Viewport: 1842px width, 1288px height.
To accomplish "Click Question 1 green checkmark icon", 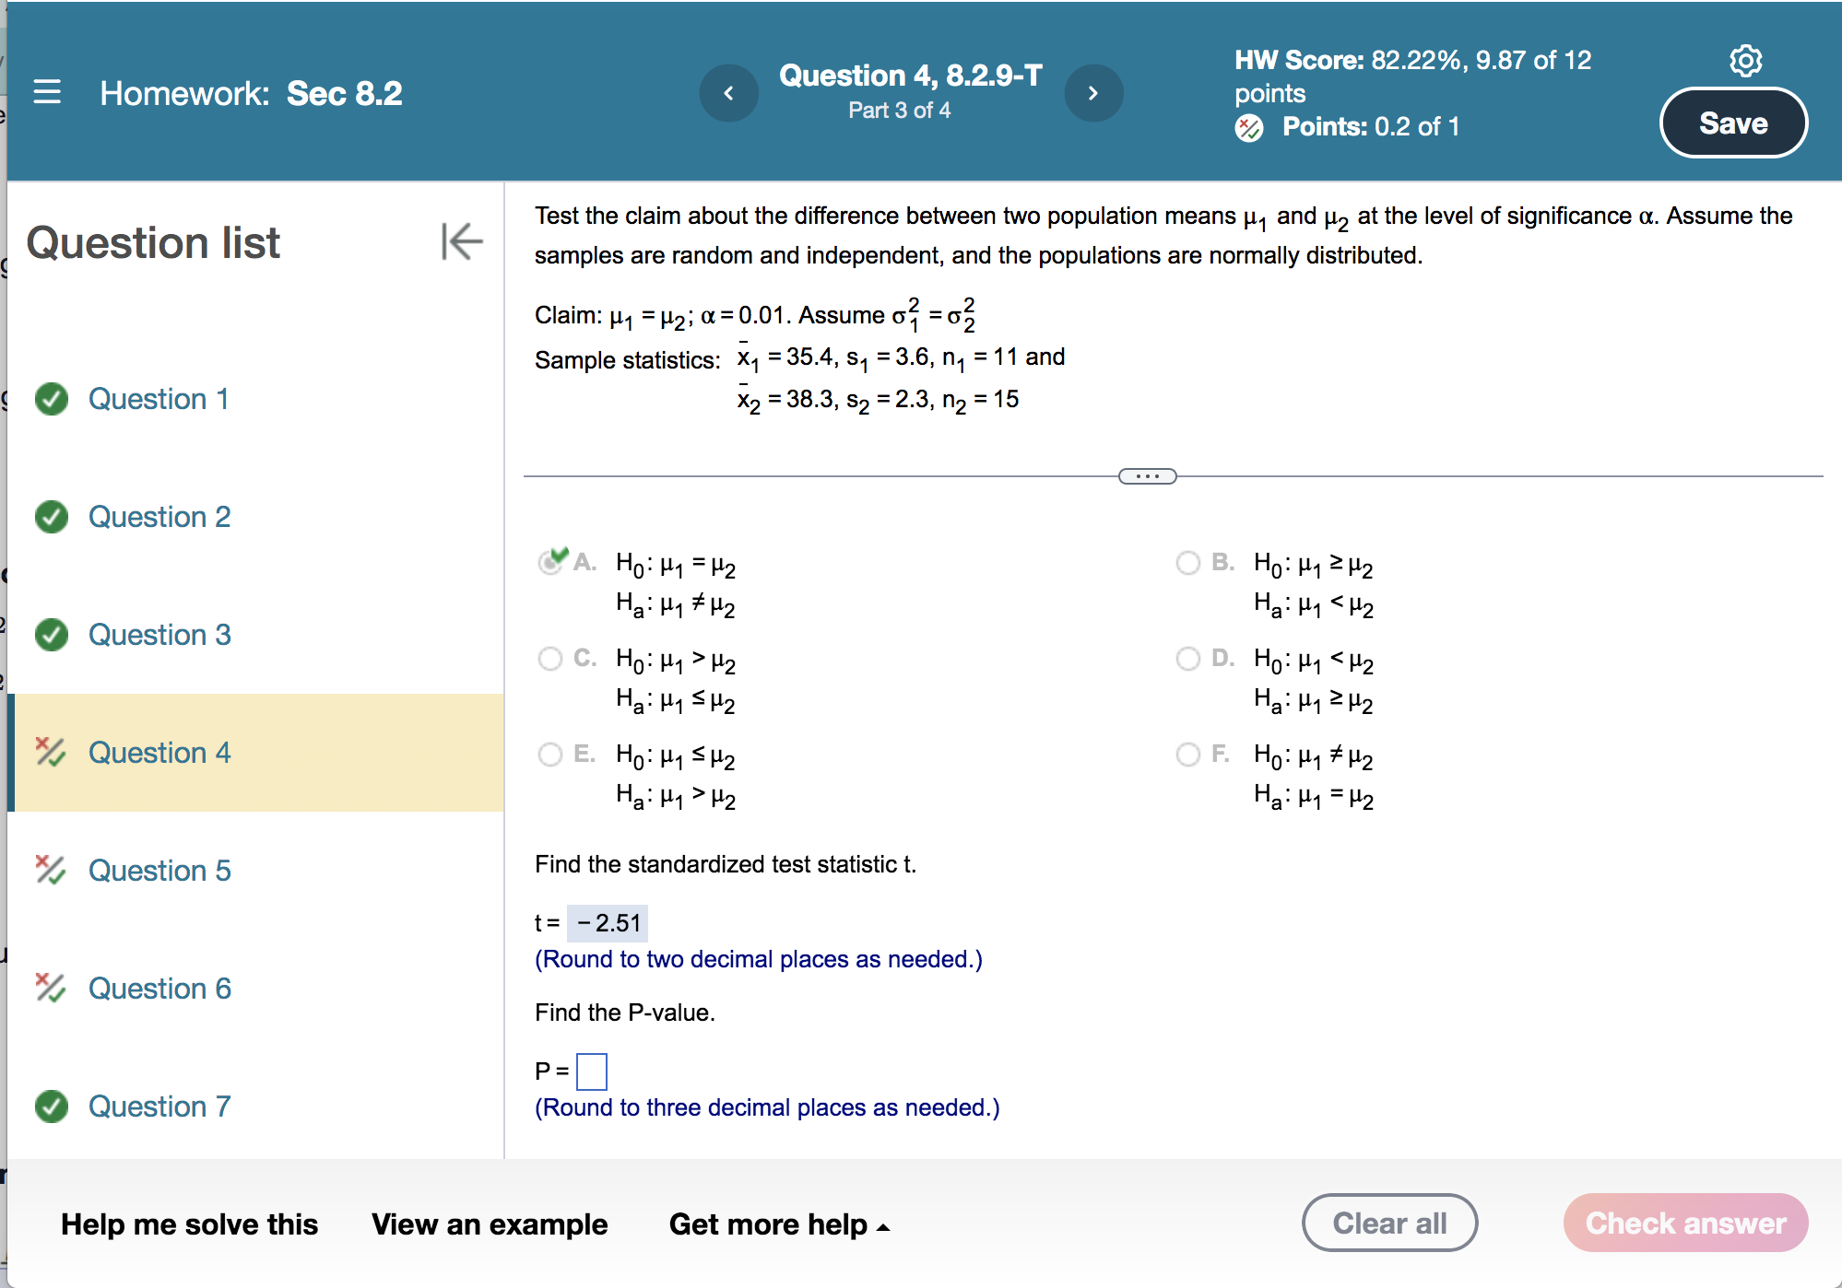I will click(x=52, y=399).
